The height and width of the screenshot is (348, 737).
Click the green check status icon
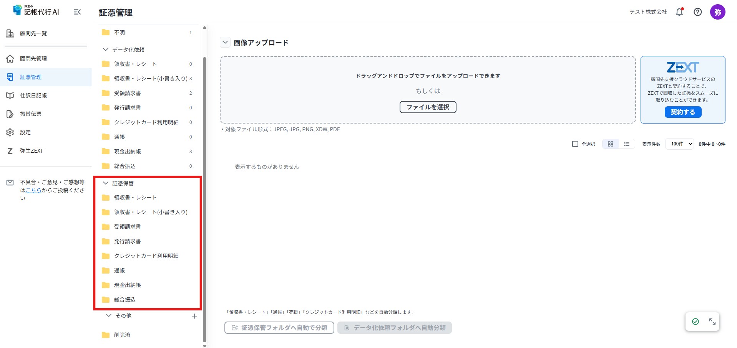[695, 322]
